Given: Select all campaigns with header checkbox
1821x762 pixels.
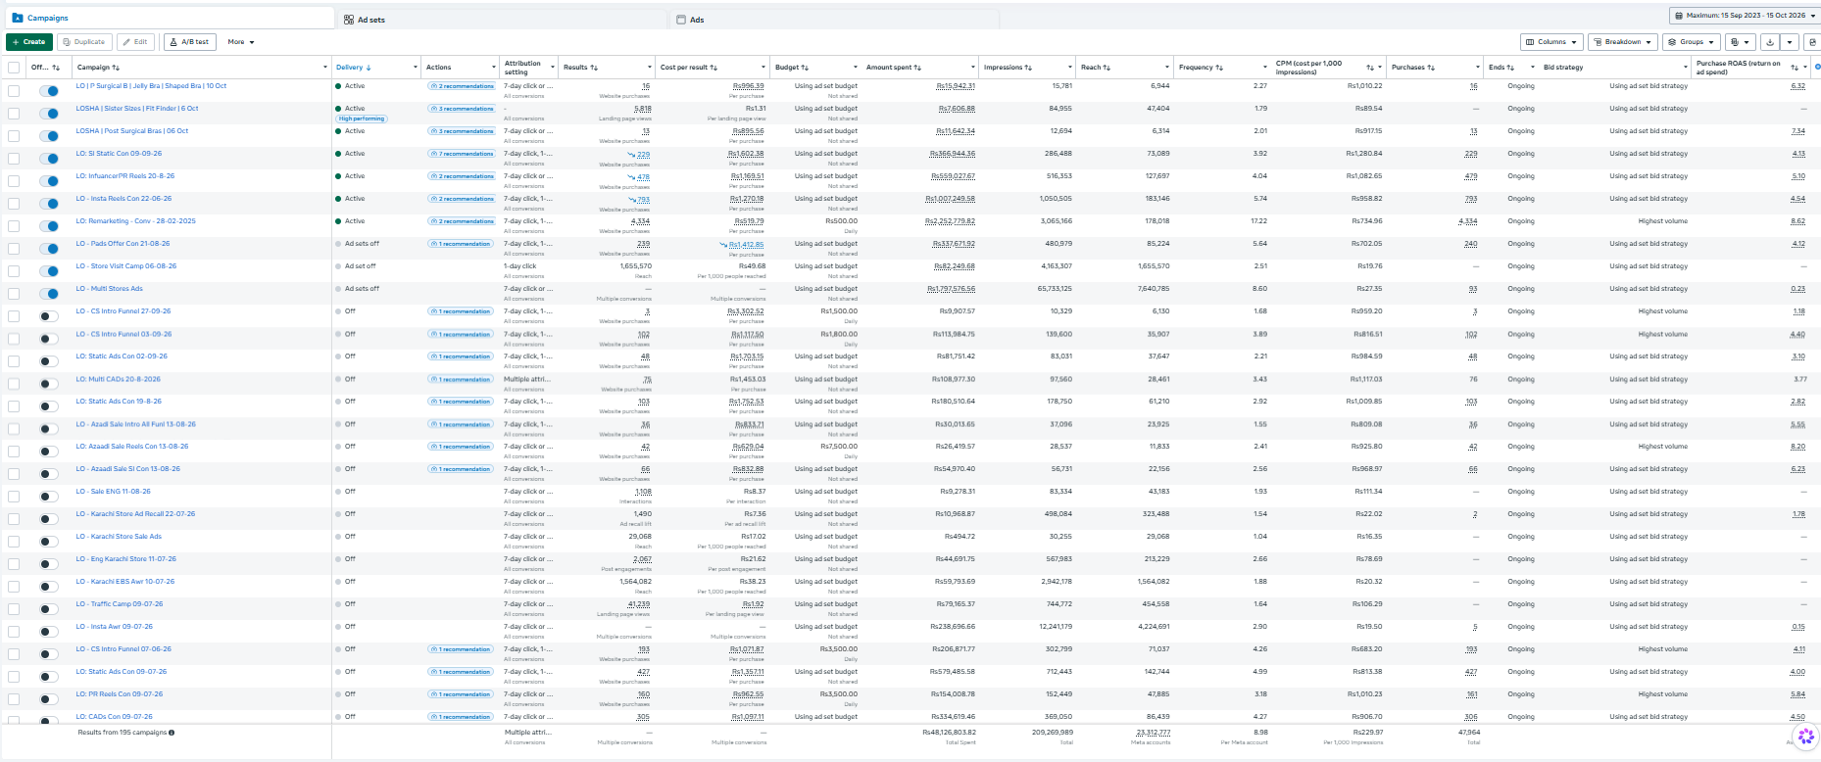Looking at the screenshot, I should tap(14, 68).
